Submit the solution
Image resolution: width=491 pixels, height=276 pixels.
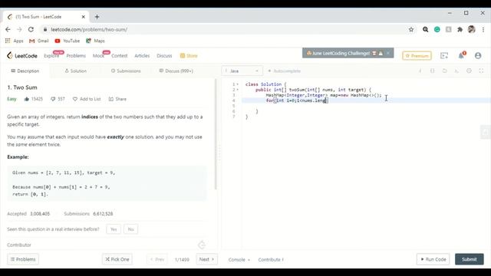pos(469,259)
